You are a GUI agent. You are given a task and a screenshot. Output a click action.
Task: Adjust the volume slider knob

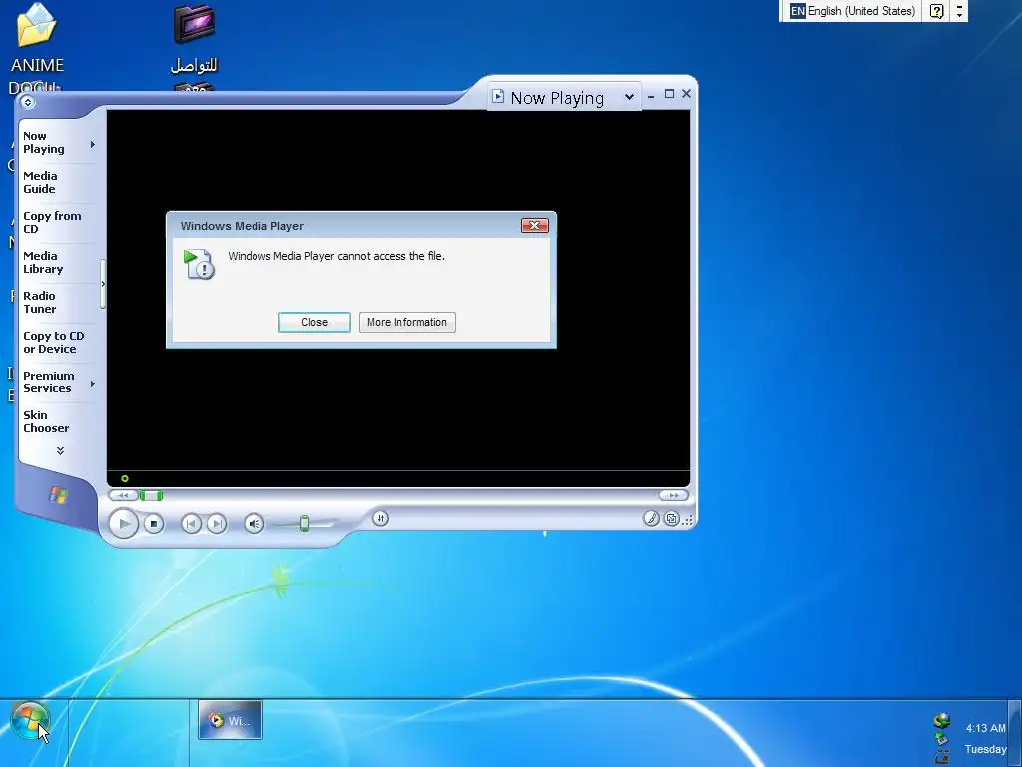304,523
